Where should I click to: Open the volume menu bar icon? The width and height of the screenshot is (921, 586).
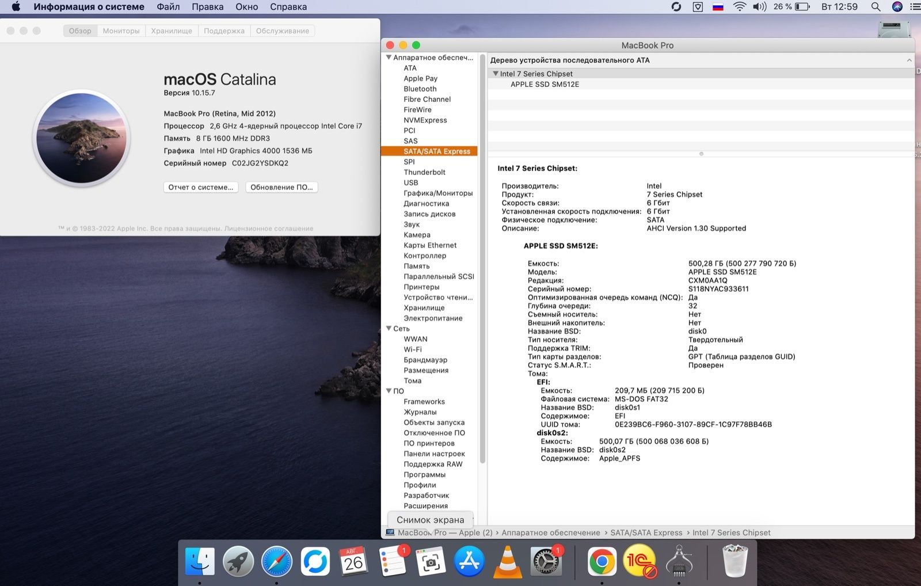(x=760, y=7)
